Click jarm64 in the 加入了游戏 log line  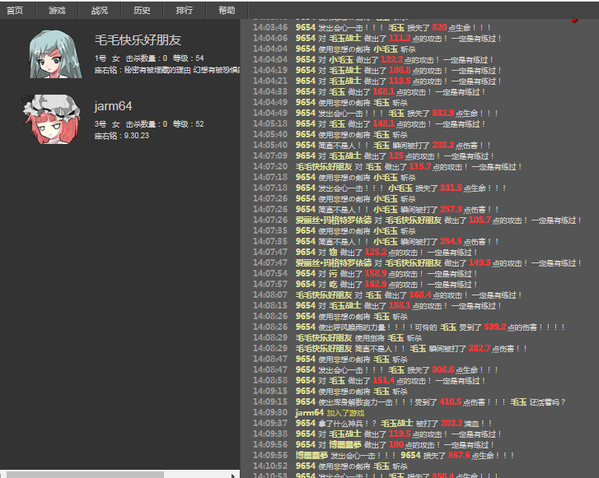tap(309, 412)
